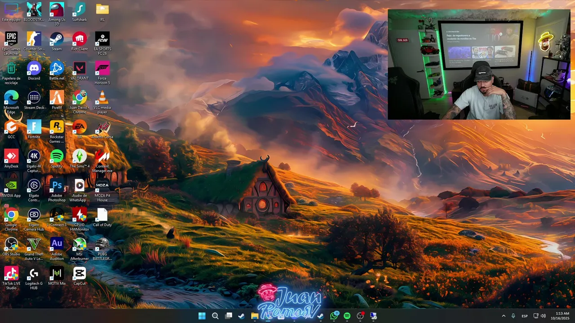Open File Explorer from the taskbar

(255, 316)
